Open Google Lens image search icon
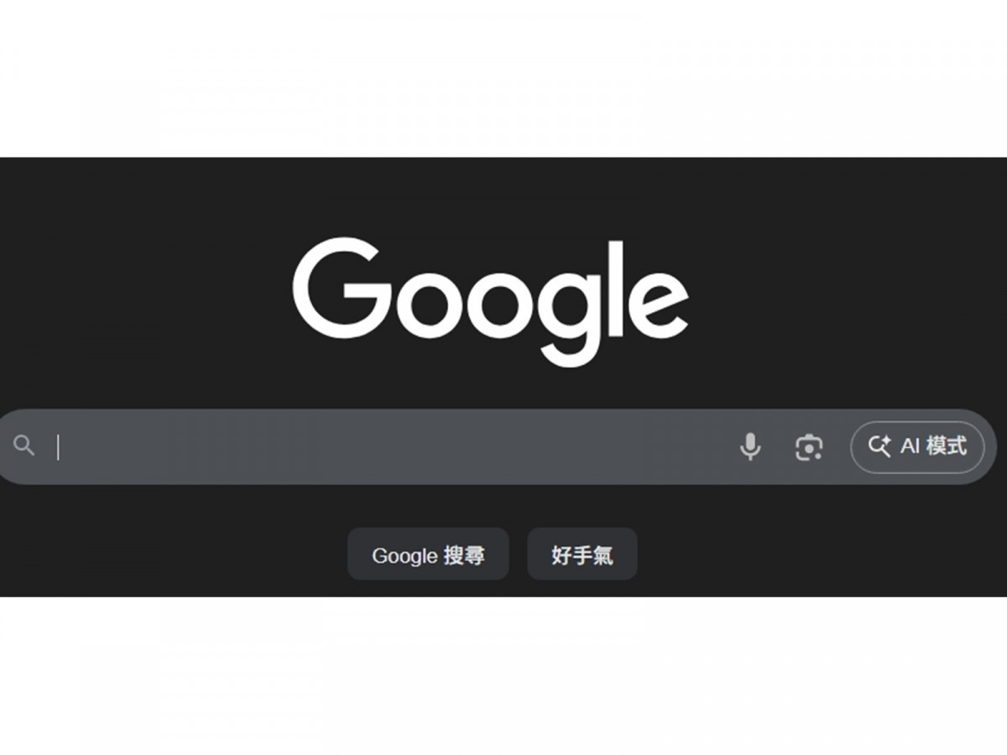Screen dimensions: 1007x755 click(809, 447)
